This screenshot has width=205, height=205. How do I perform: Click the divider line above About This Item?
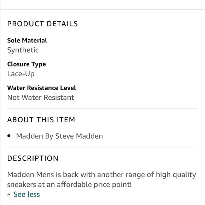pyautogui.click(x=102, y=109)
